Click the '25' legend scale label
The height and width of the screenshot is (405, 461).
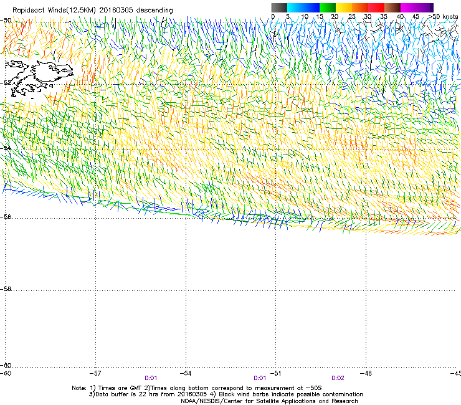click(352, 17)
